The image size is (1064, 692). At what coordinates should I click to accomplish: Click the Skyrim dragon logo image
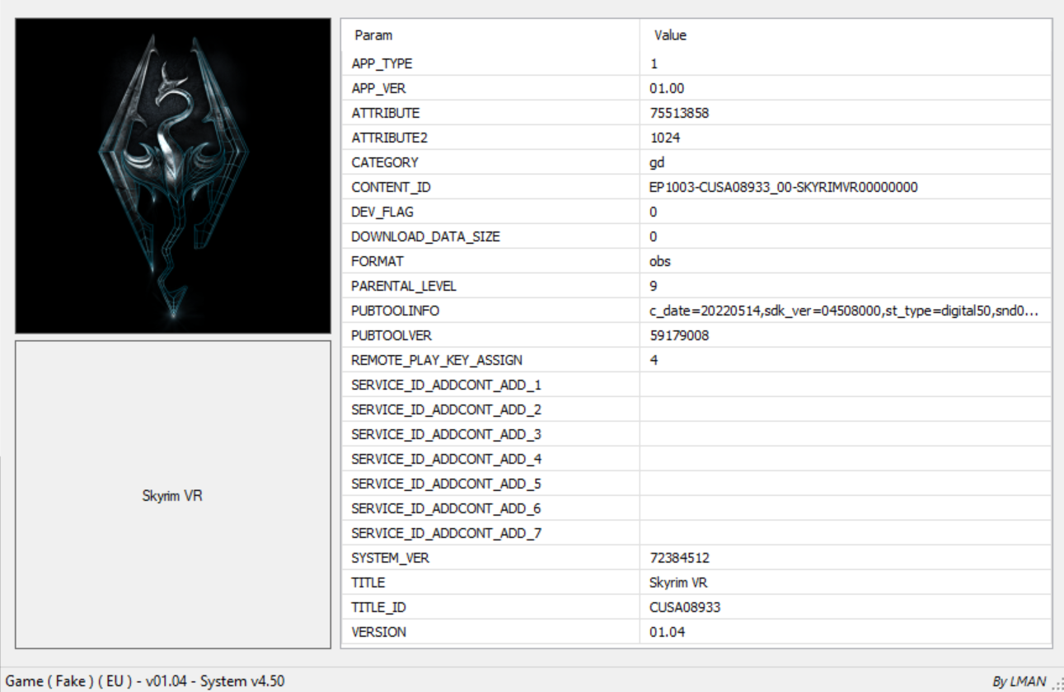[173, 175]
